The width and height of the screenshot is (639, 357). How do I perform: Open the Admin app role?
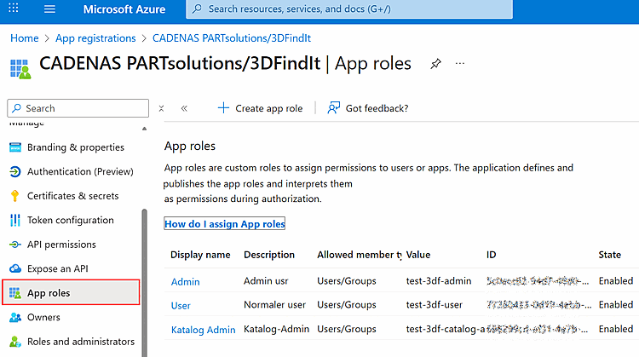186,282
